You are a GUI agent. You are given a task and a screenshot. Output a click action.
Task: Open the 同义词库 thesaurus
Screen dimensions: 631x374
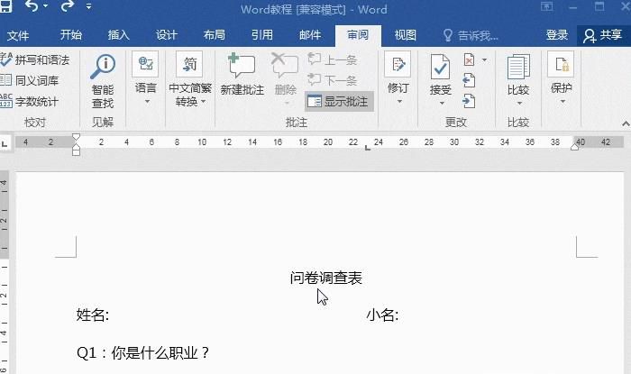pos(30,80)
